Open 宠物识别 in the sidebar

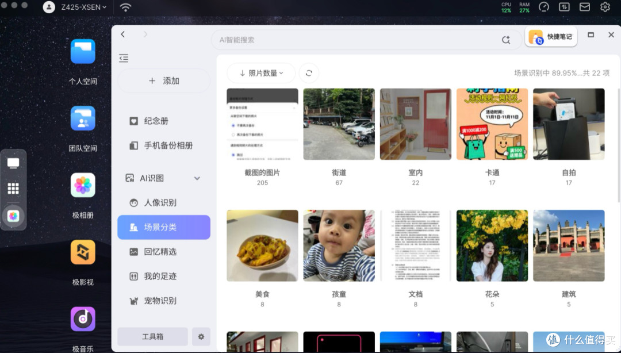coord(163,301)
